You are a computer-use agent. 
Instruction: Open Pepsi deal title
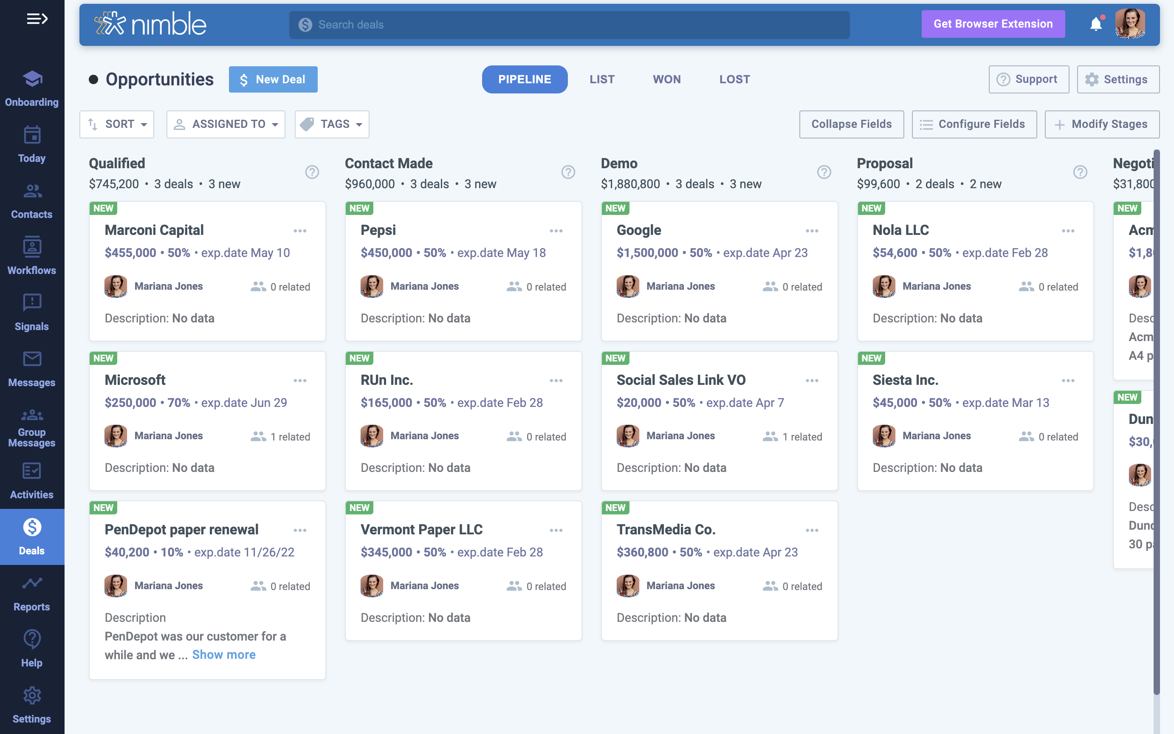pos(378,230)
